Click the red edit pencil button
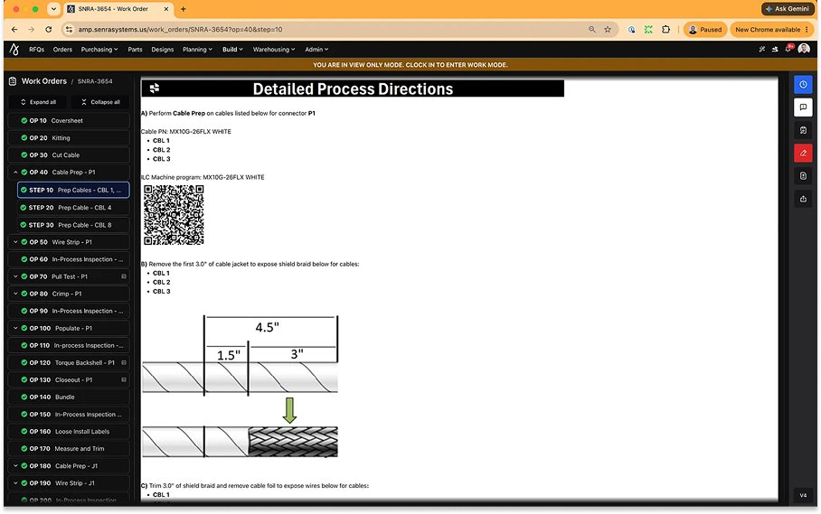 pyautogui.click(x=803, y=154)
